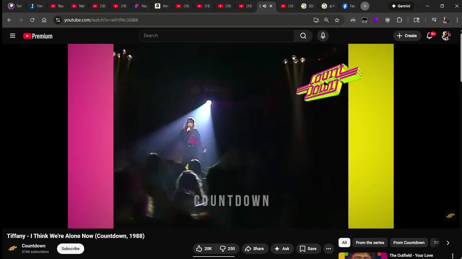
Task: Open Chrome three-dot menu
Action: pyautogui.click(x=457, y=20)
